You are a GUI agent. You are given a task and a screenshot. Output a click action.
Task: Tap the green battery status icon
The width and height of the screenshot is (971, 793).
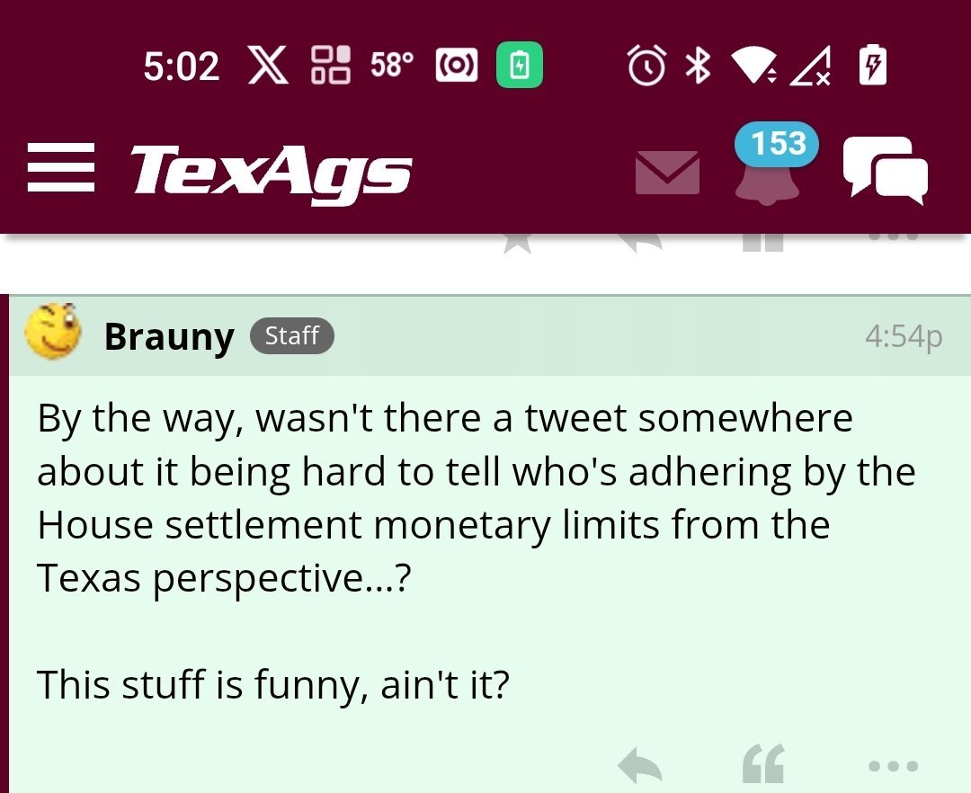click(519, 67)
